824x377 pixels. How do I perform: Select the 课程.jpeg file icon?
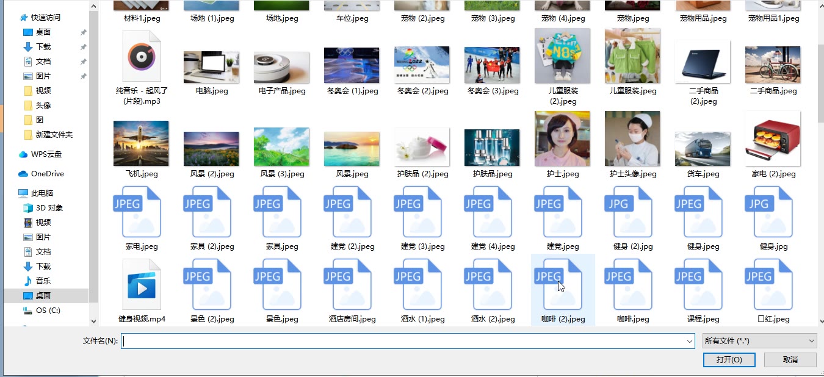699,284
